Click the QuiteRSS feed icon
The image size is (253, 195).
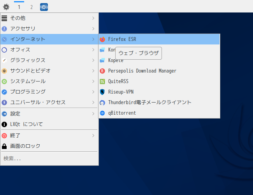click(102, 82)
